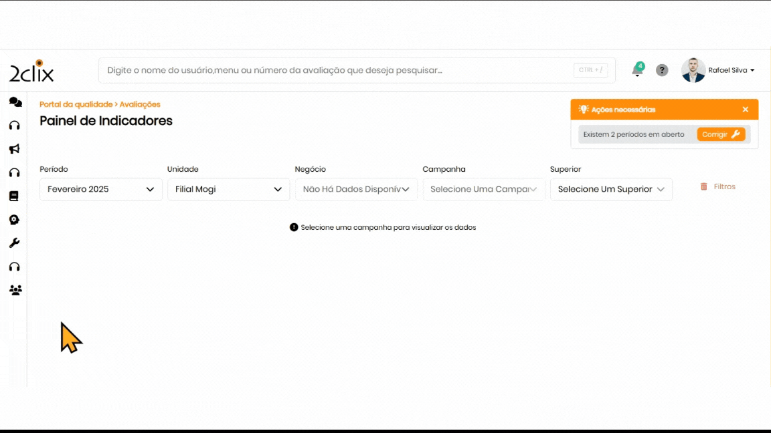Image resolution: width=771 pixels, height=433 pixels.
Task: Expand the Período dropdown showing Fevereiro 2025
Action: (x=101, y=189)
